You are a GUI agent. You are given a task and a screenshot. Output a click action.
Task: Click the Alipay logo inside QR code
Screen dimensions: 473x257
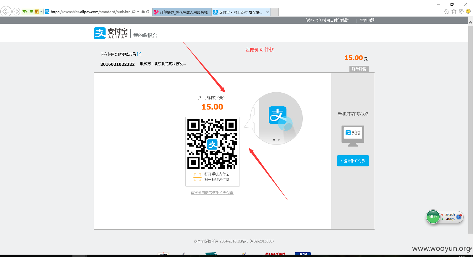[x=212, y=144]
